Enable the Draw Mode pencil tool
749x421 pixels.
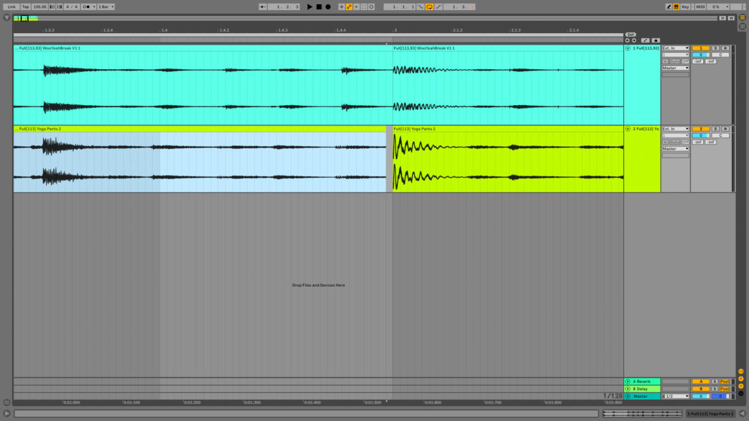pos(668,6)
